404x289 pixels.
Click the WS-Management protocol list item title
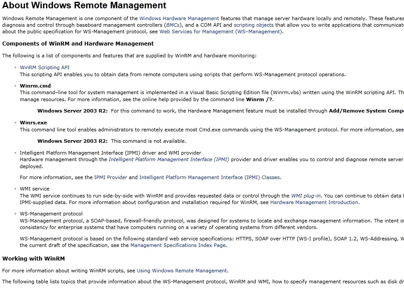51,214
